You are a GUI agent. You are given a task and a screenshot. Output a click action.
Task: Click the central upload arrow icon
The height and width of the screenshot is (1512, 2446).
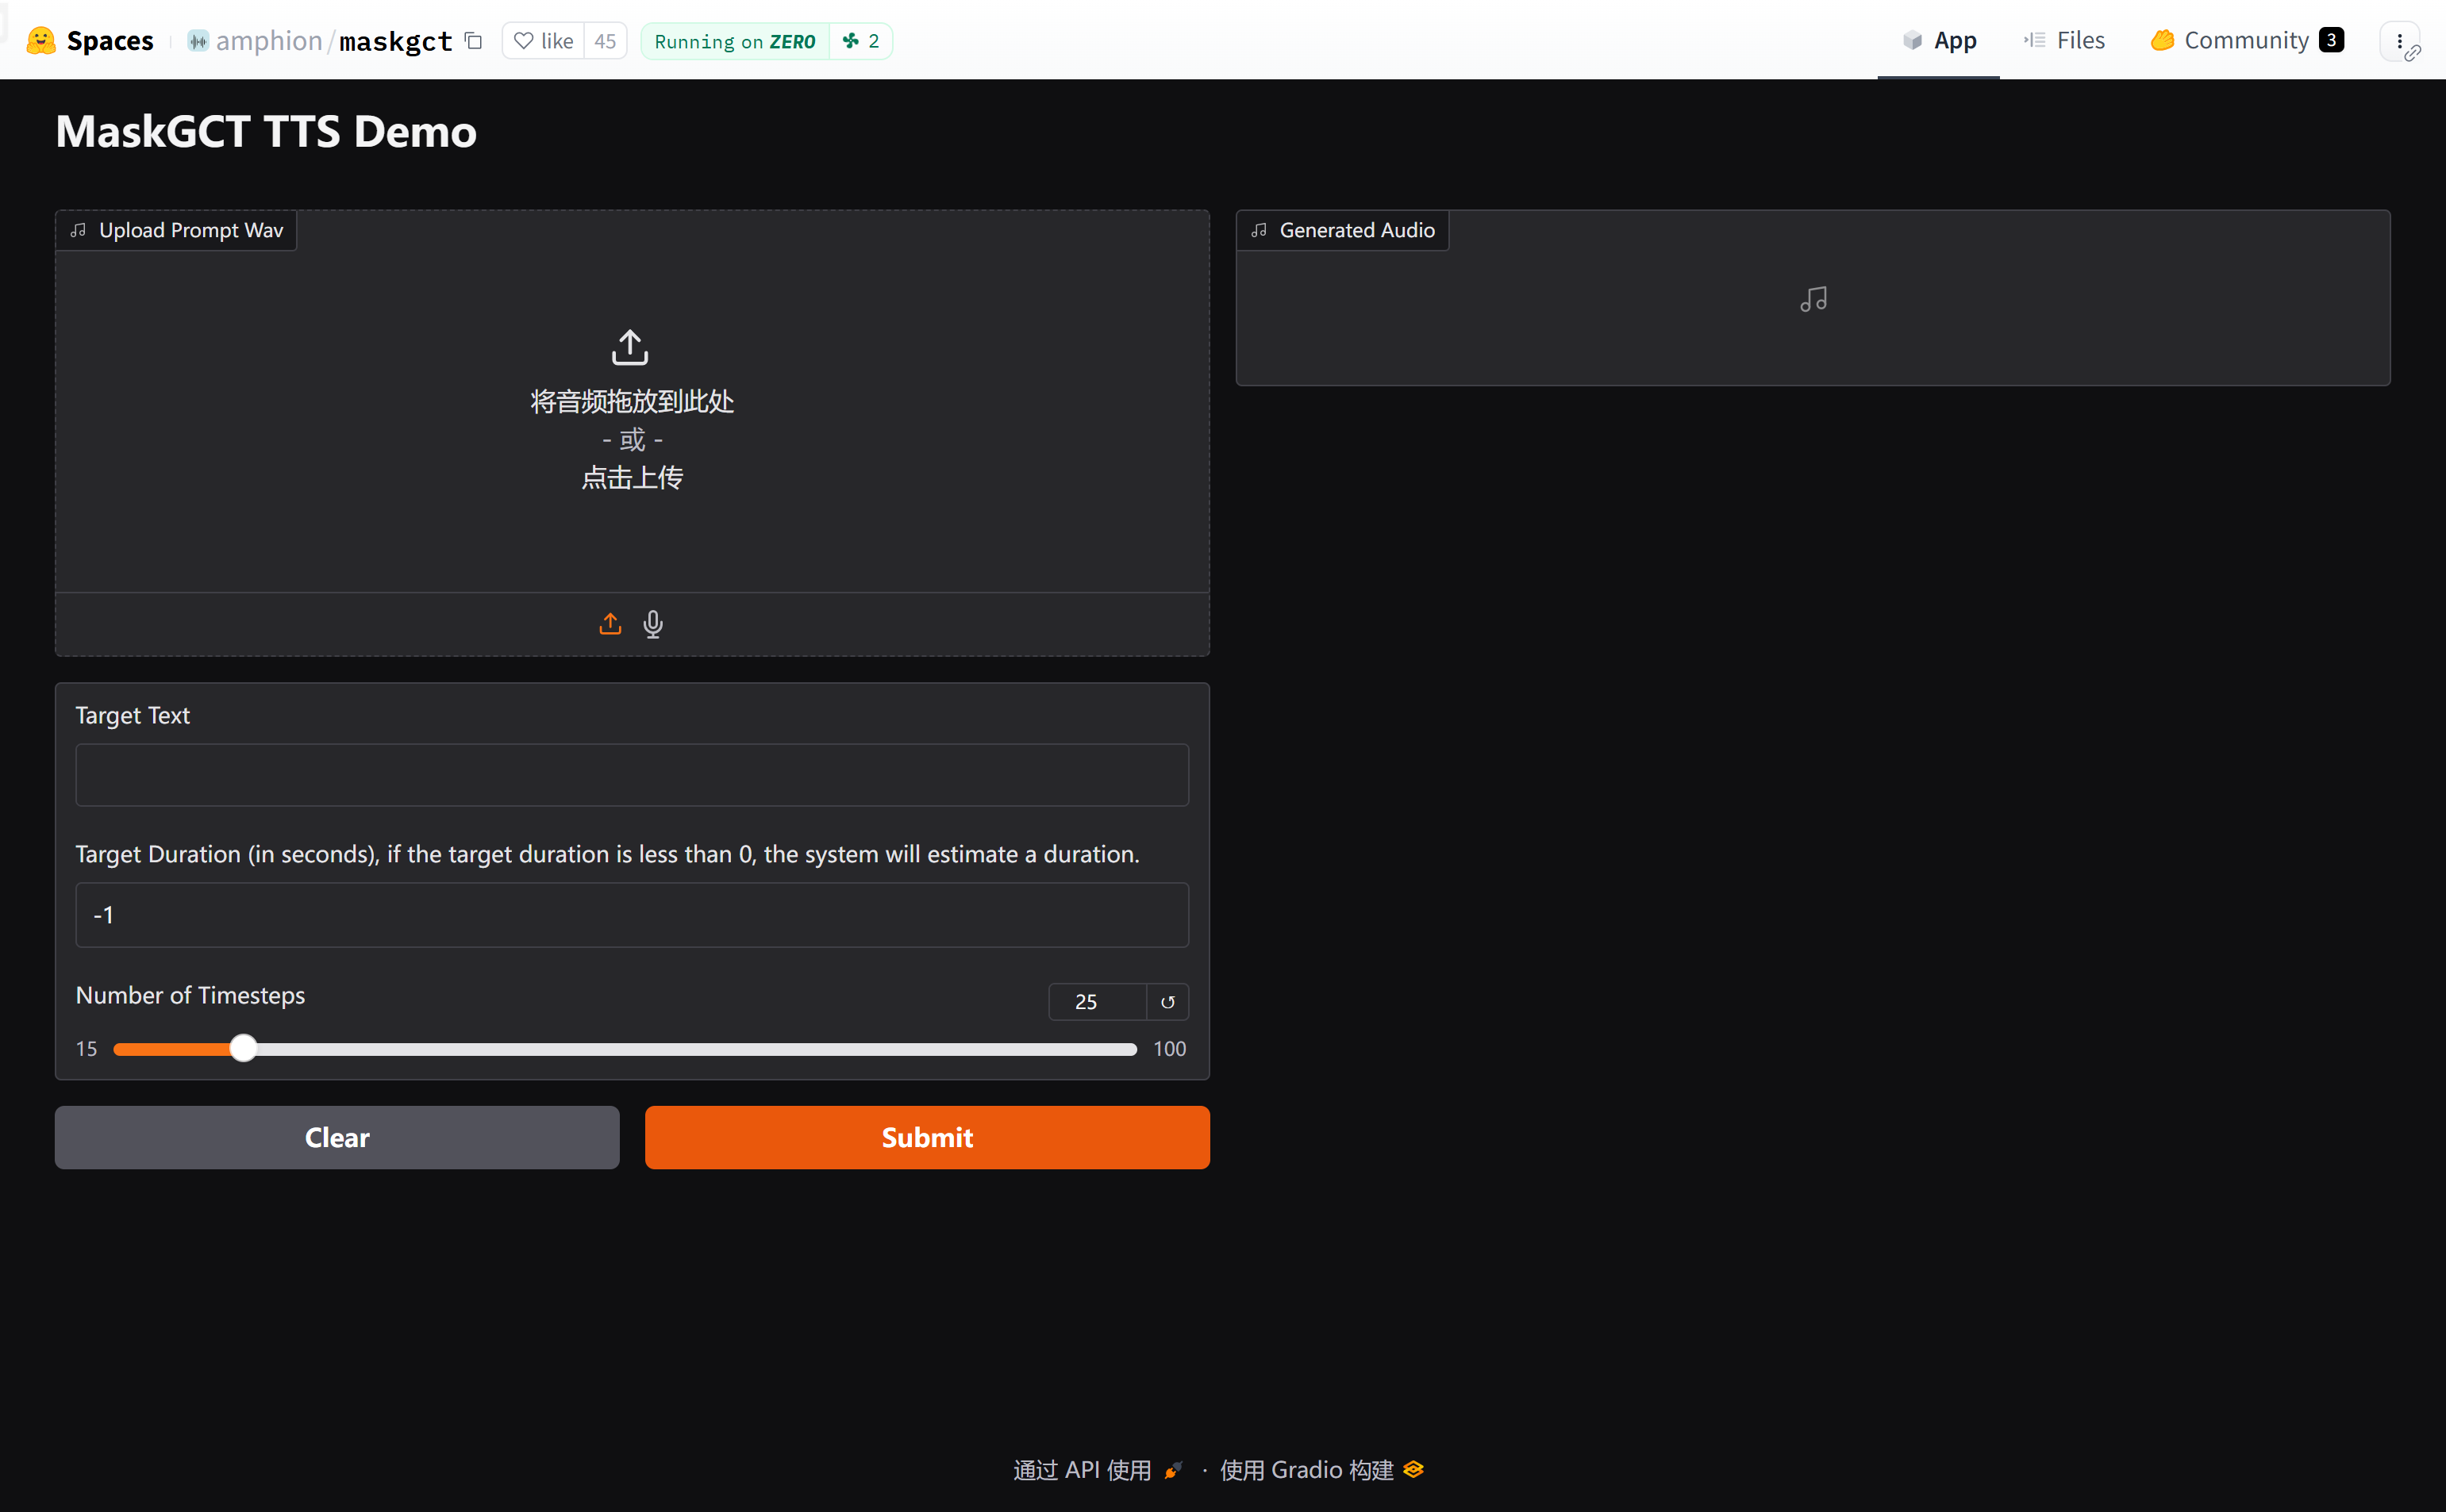pos(630,347)
